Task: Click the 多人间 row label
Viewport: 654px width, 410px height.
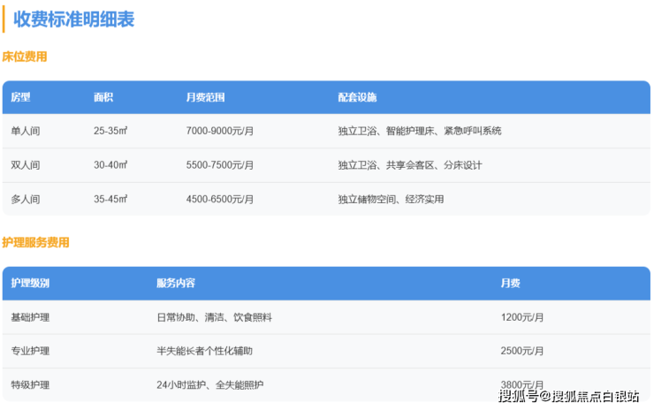Action: click(25, 200)
